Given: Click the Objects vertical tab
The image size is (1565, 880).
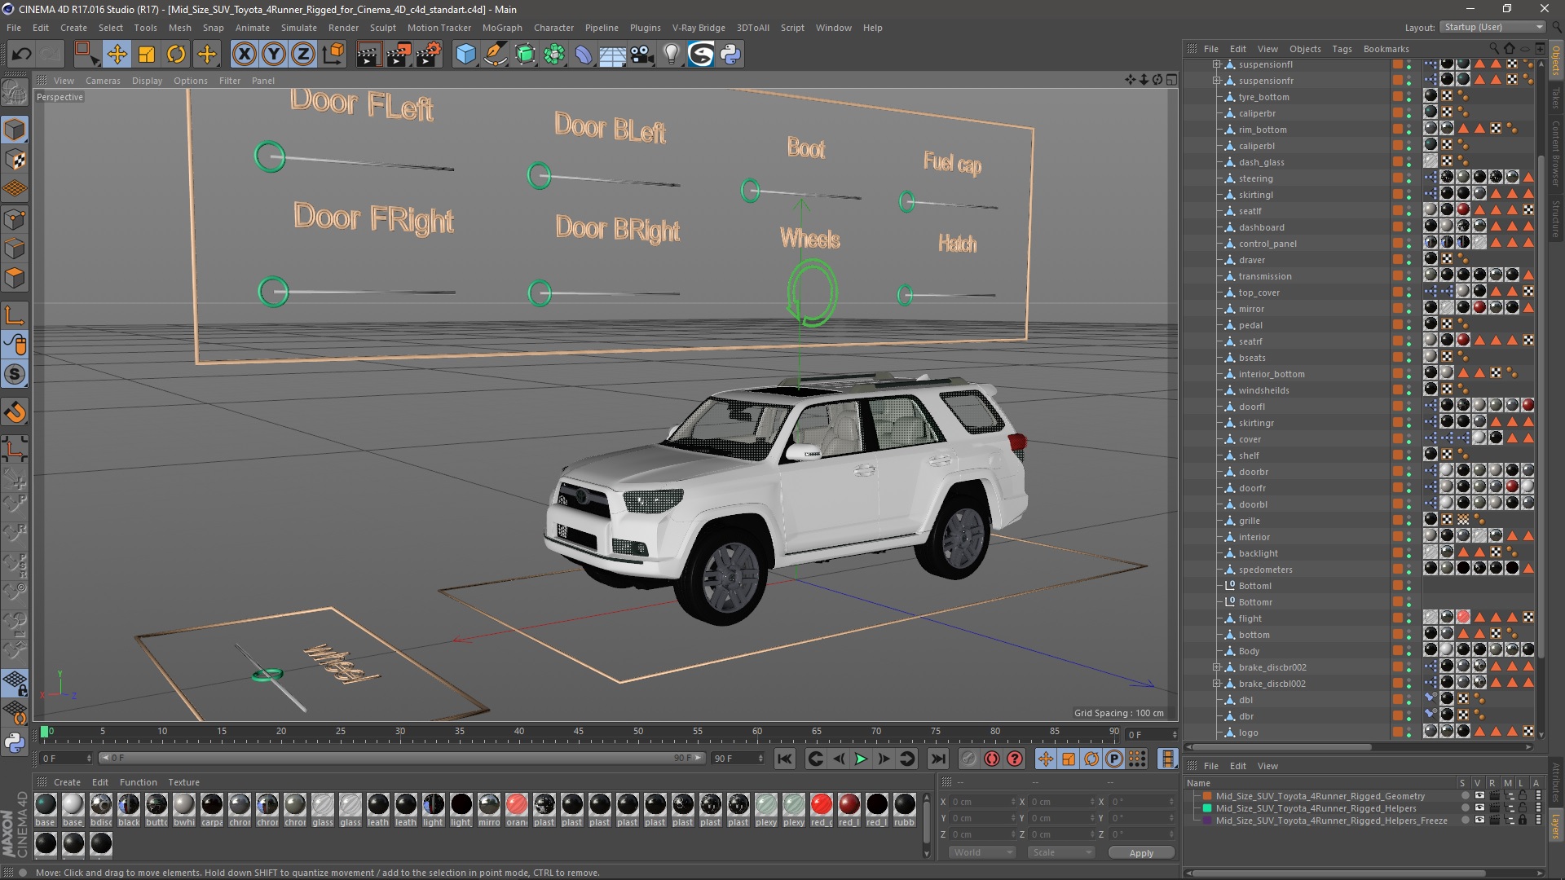Looking at the screenshot, I should (1555, 61).
